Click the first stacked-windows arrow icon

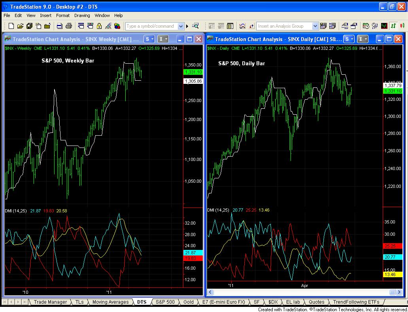coord(81,26)
